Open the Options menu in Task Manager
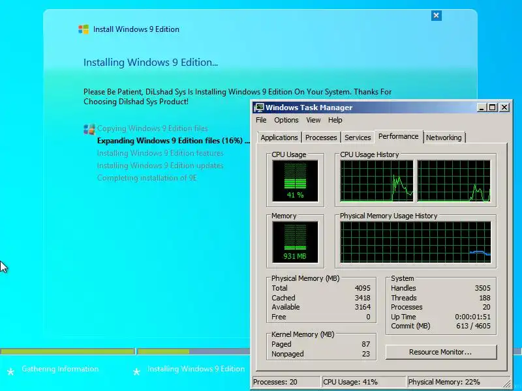This screenshot has height=391, width=522. click(286, 120)
